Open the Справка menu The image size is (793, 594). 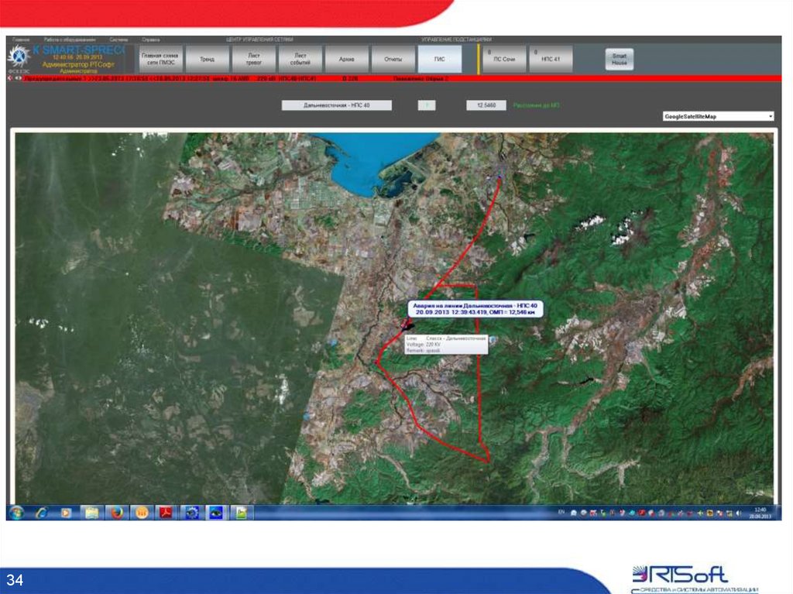[150, 39]
